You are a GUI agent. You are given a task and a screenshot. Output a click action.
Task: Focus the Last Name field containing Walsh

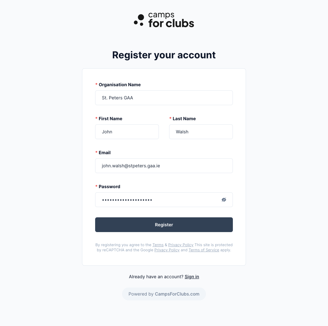pos(201,132)
